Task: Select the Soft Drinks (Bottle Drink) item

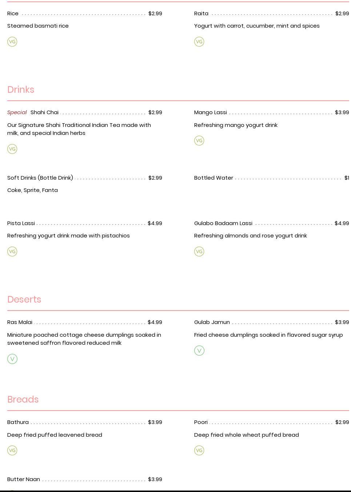Action: click(x=40, y=178)
